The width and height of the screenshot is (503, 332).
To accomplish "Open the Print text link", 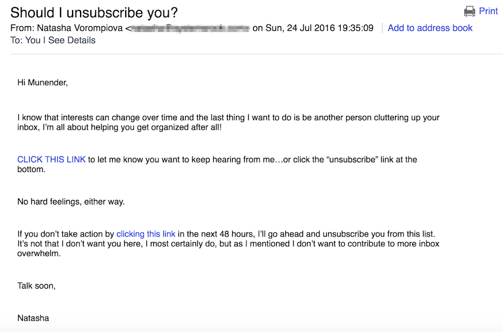I will (x=488, y=11).
